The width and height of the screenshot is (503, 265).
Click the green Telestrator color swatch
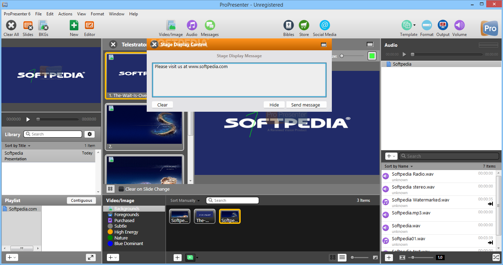[x=372, y=56]
